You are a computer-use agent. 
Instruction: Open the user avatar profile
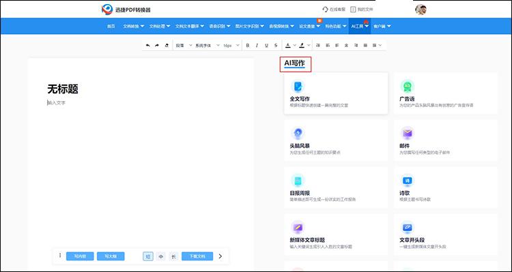[x=421, y=10]
